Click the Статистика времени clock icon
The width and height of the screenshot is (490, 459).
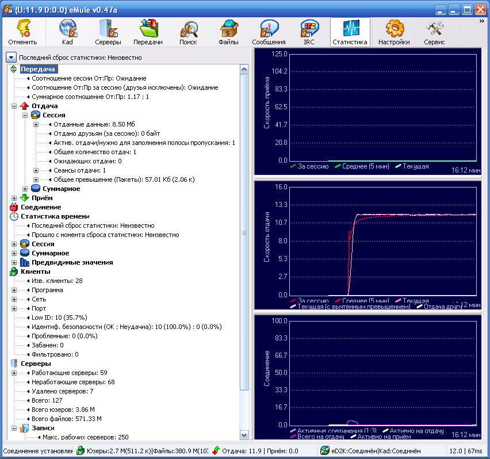[14, 216]
